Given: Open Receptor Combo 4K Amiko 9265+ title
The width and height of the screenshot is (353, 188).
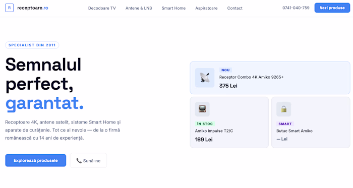Looking at the screenshot, I should [251, 77].
